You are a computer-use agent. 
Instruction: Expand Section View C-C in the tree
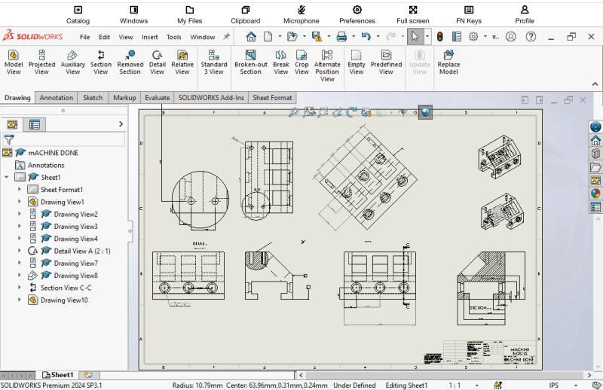click(x=20, y=288)
